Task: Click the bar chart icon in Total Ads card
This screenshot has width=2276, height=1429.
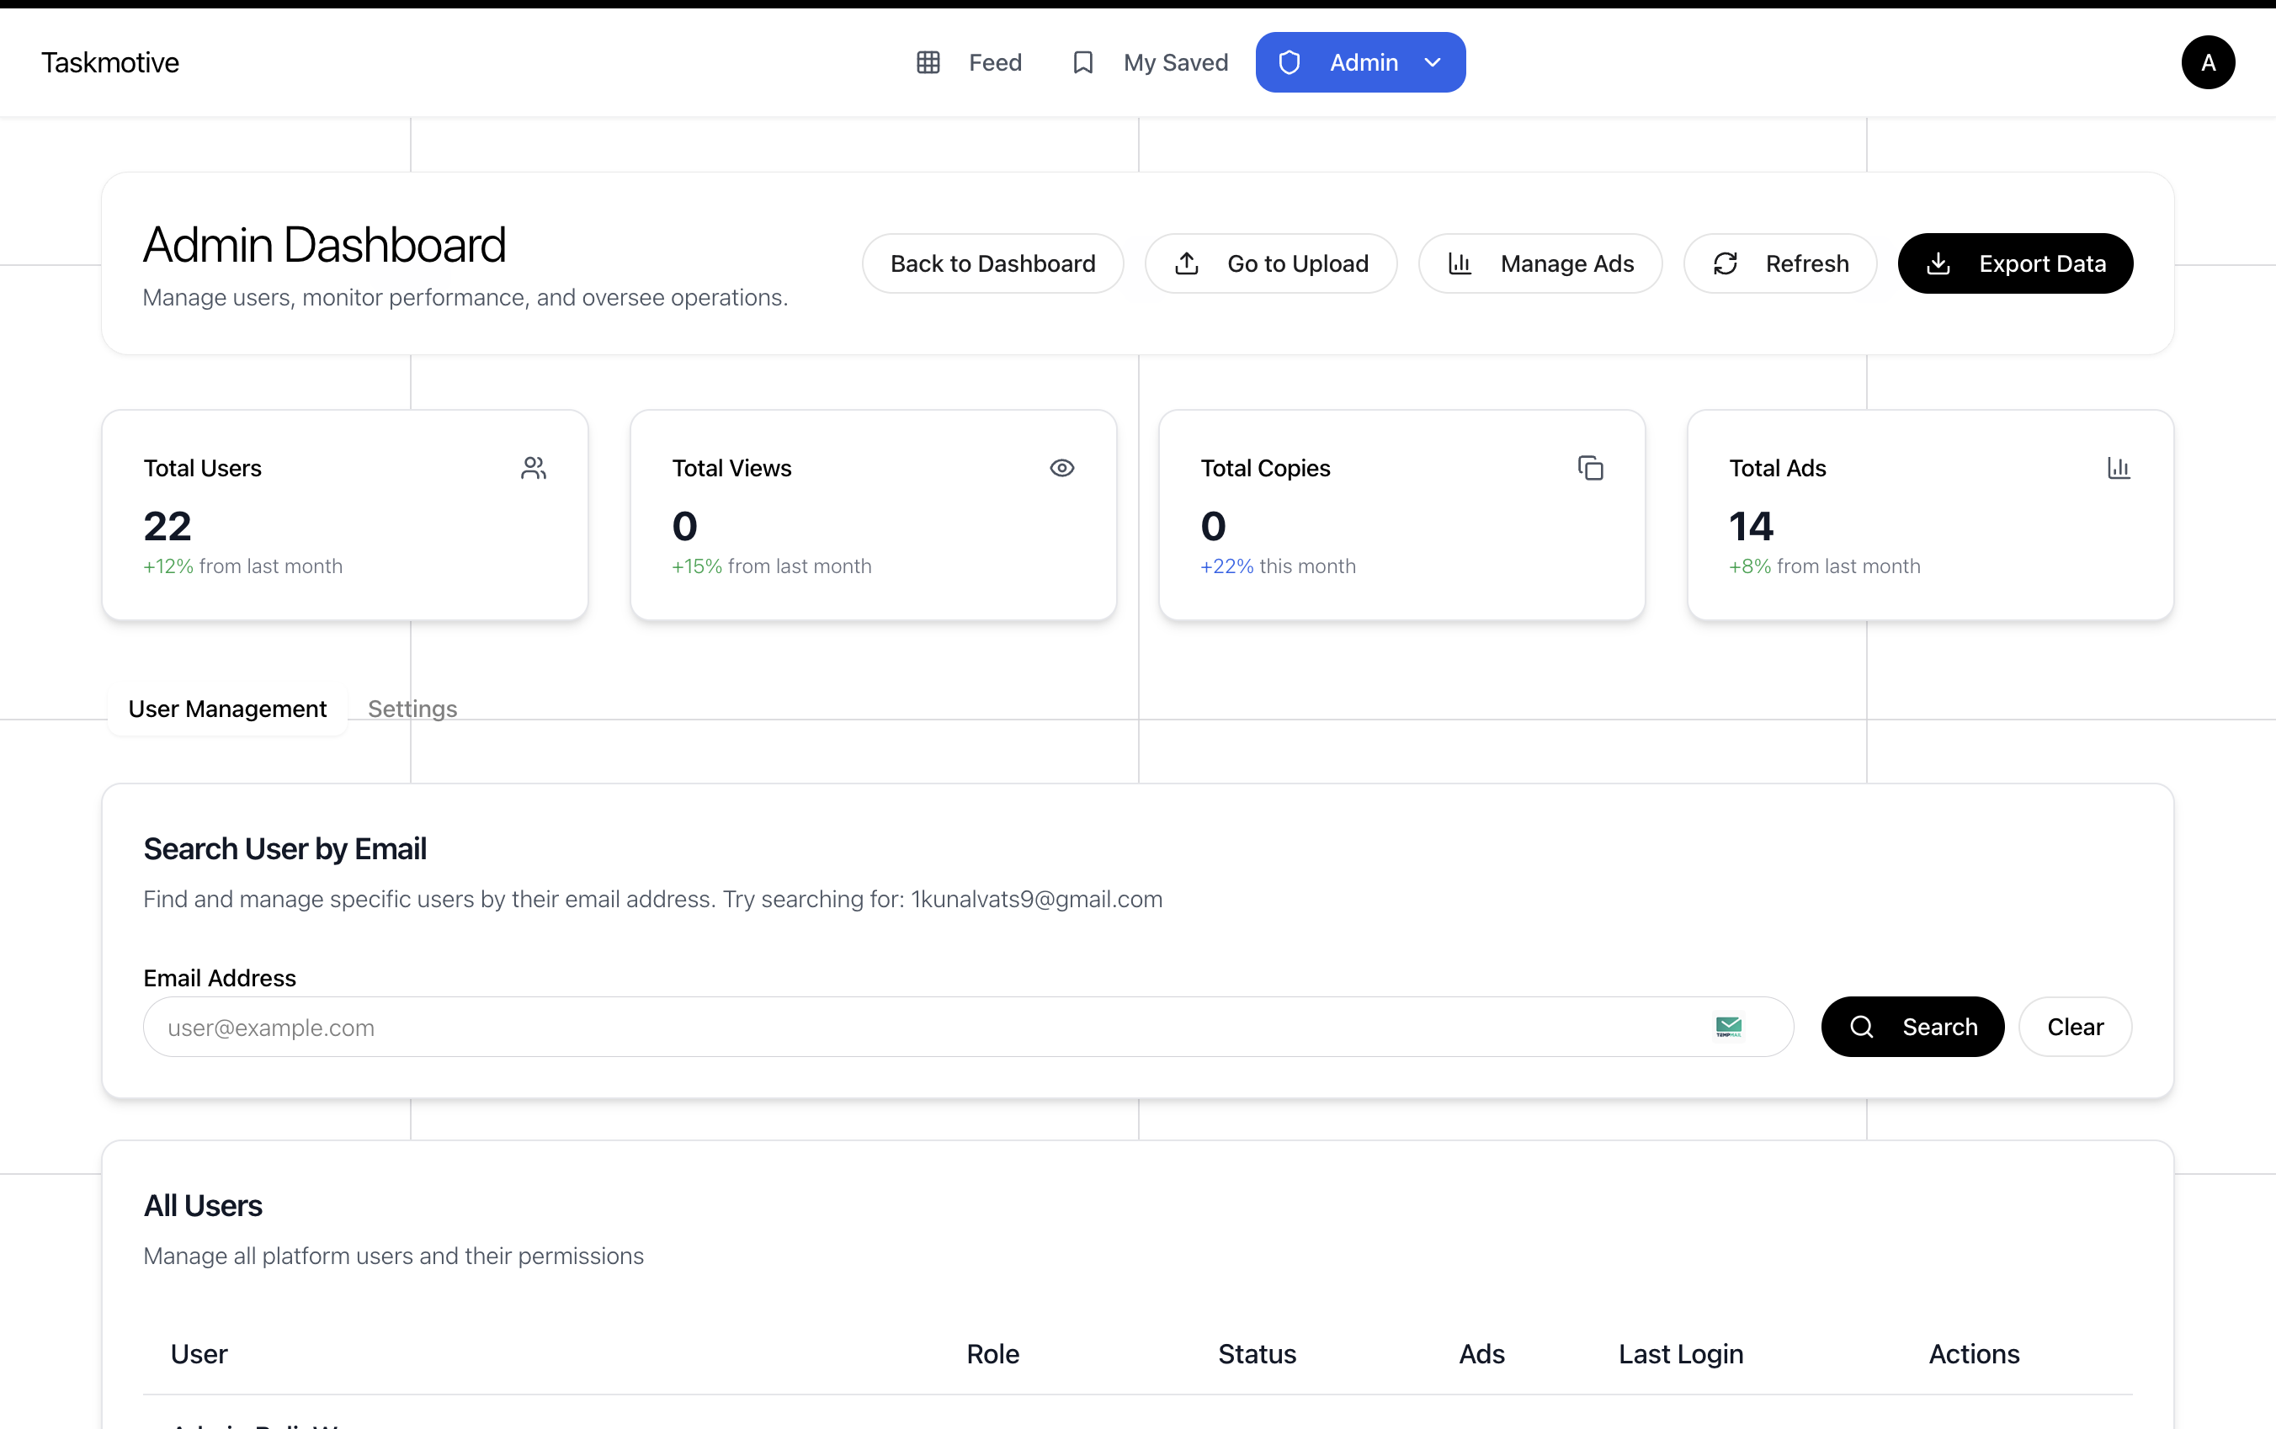Action: point(2118,468)
